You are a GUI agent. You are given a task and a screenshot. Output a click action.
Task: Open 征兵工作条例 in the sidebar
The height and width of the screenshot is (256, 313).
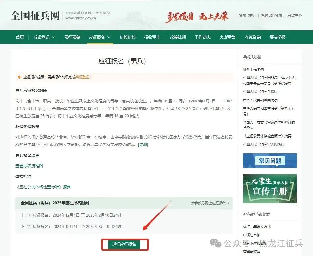(254, 69)
